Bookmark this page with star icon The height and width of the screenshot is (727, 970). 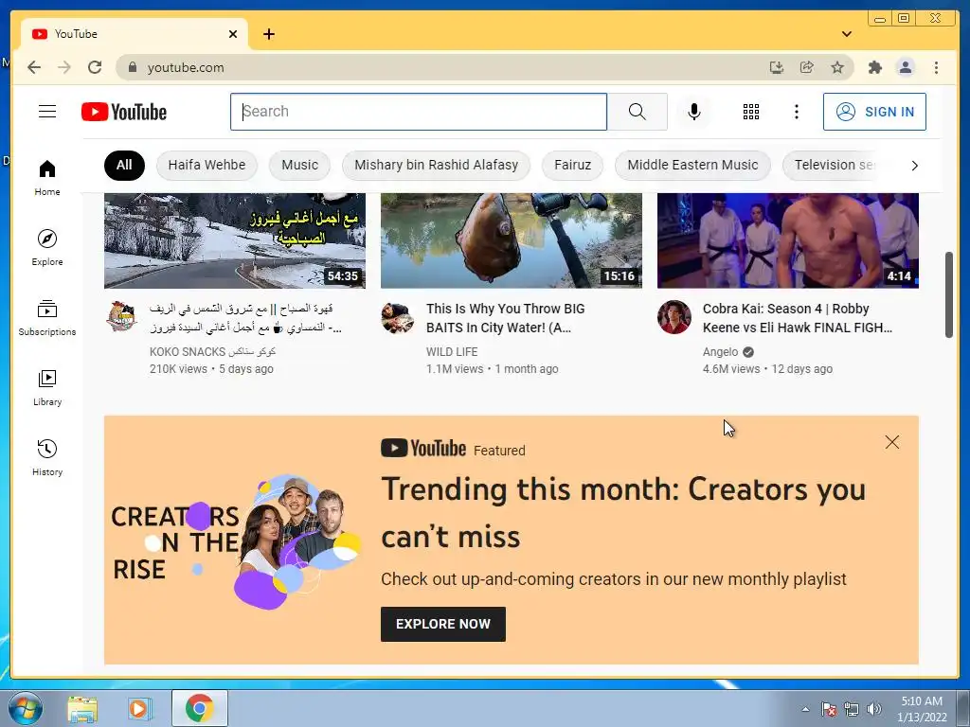tap(837, 67)
